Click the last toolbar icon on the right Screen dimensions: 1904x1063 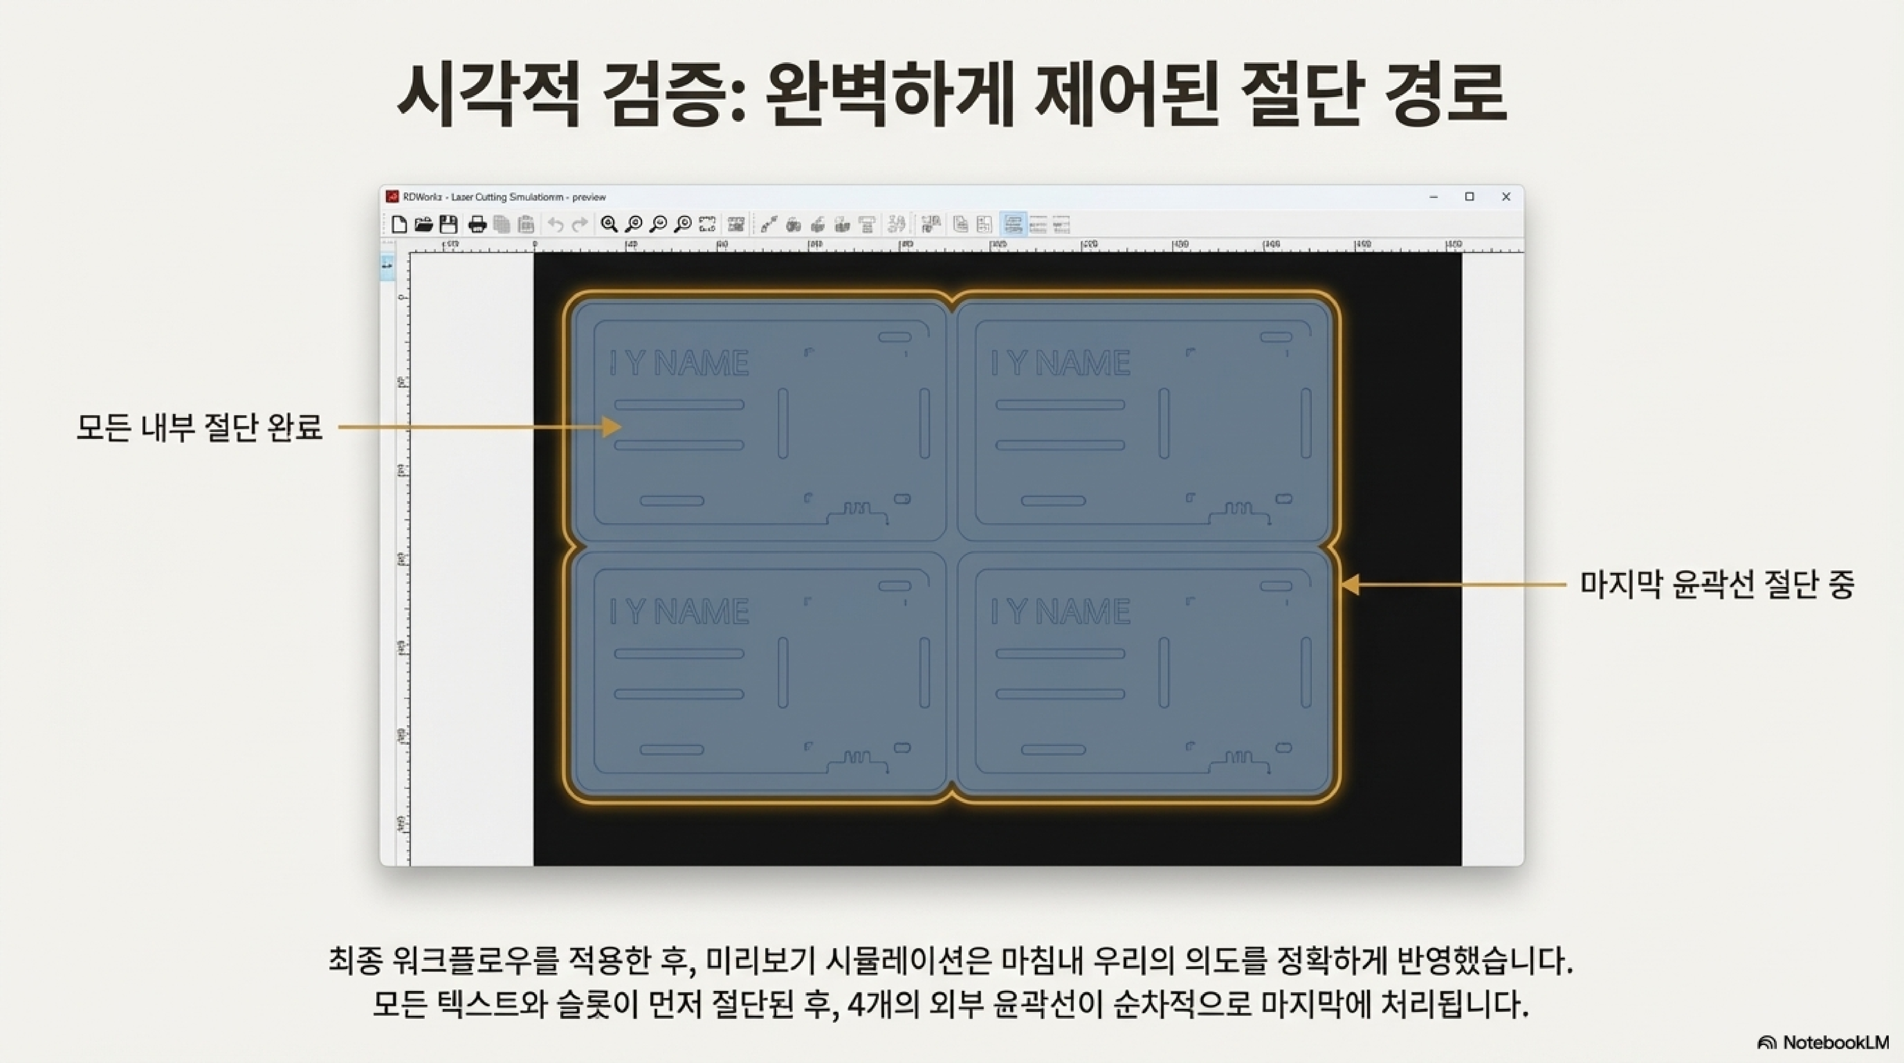[1061, 224]
